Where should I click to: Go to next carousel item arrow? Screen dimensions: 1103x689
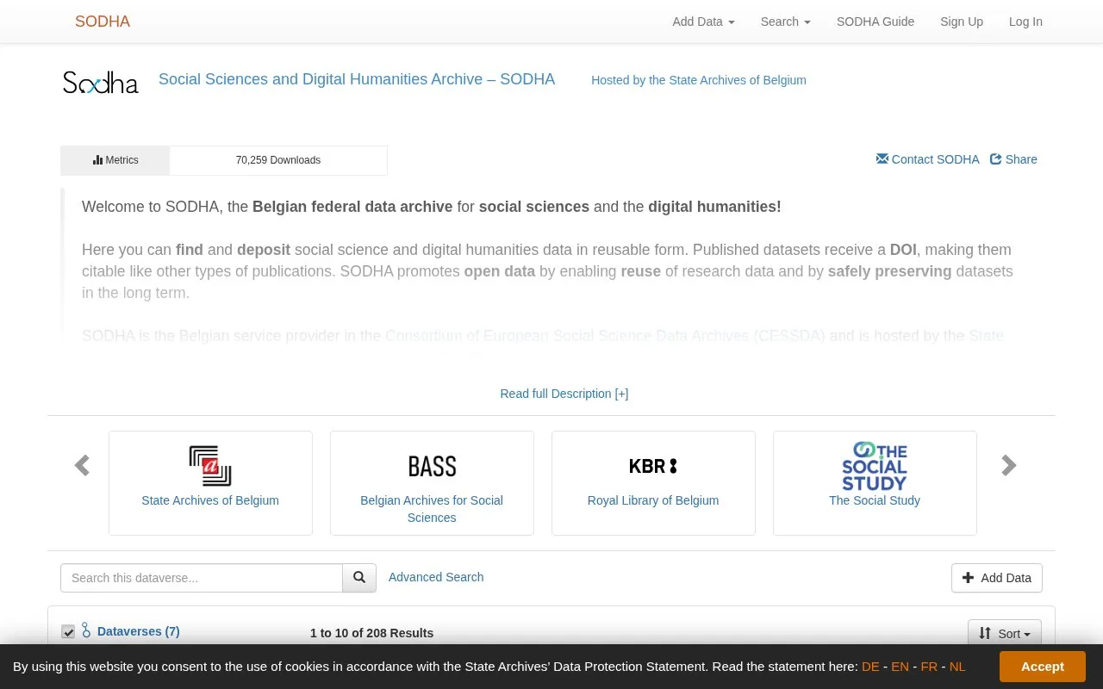pyautogui.click(x=1009, y=466)
